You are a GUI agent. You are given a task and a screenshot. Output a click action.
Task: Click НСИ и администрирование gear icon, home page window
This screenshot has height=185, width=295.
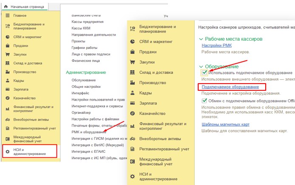[8, 151]
